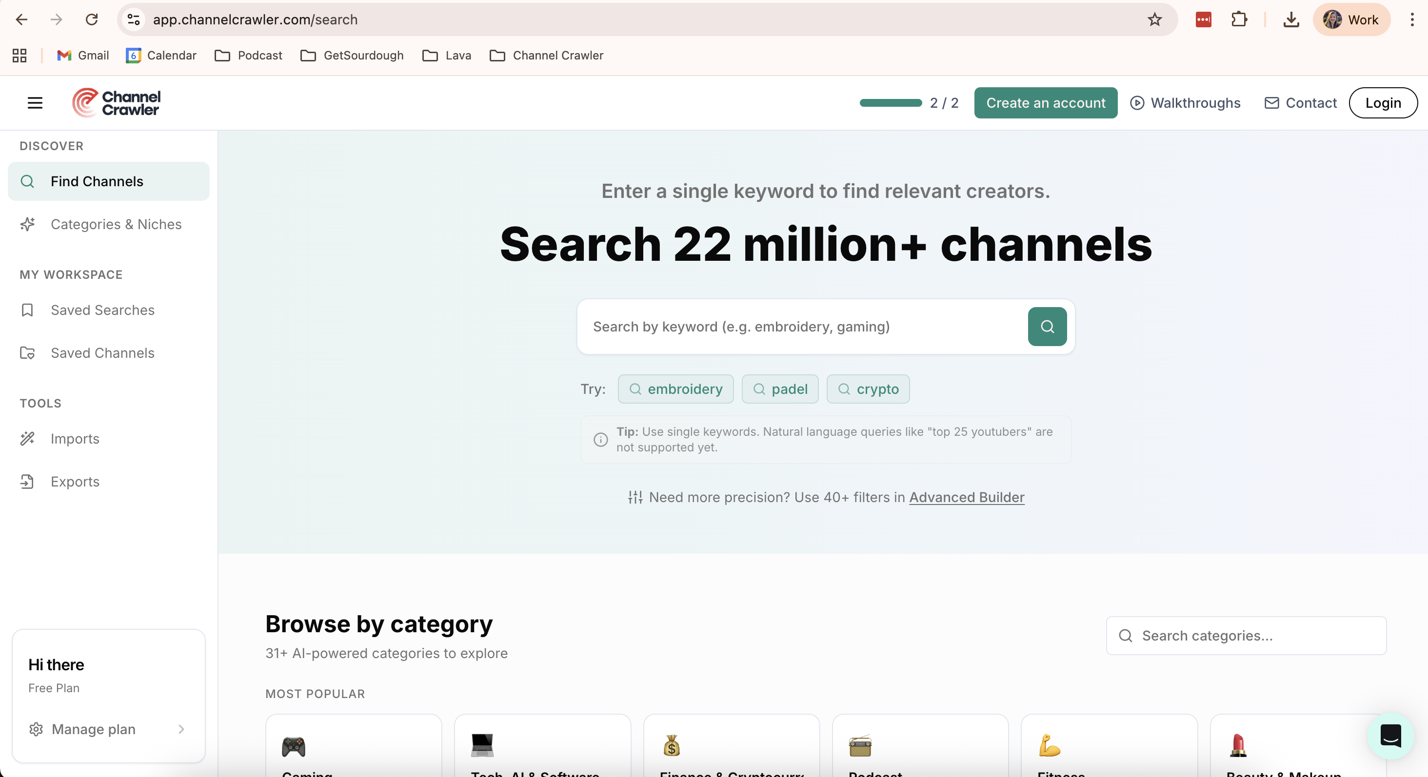Open the browser downloads icon
1428x777 pixels.
[1291, 20]
